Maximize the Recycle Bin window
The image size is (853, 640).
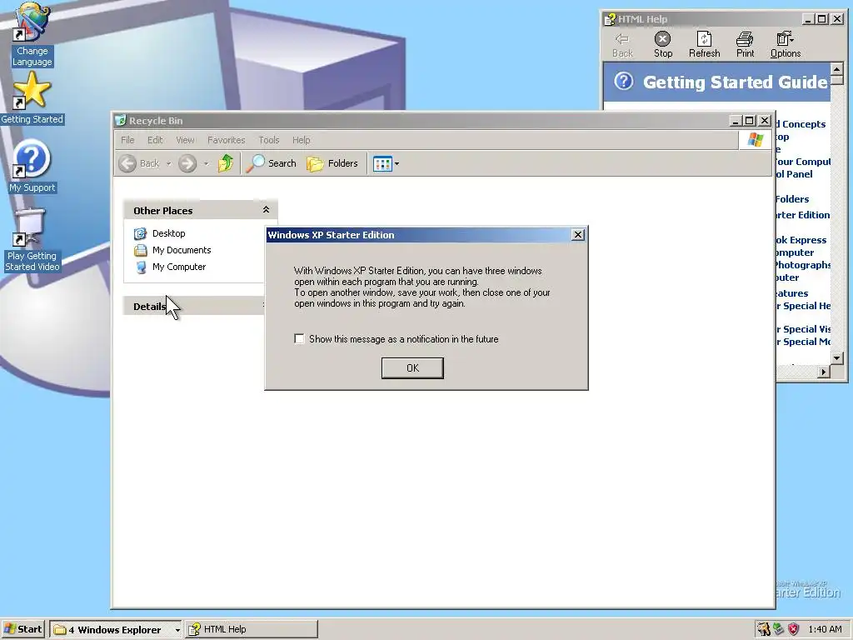[750, 120]
